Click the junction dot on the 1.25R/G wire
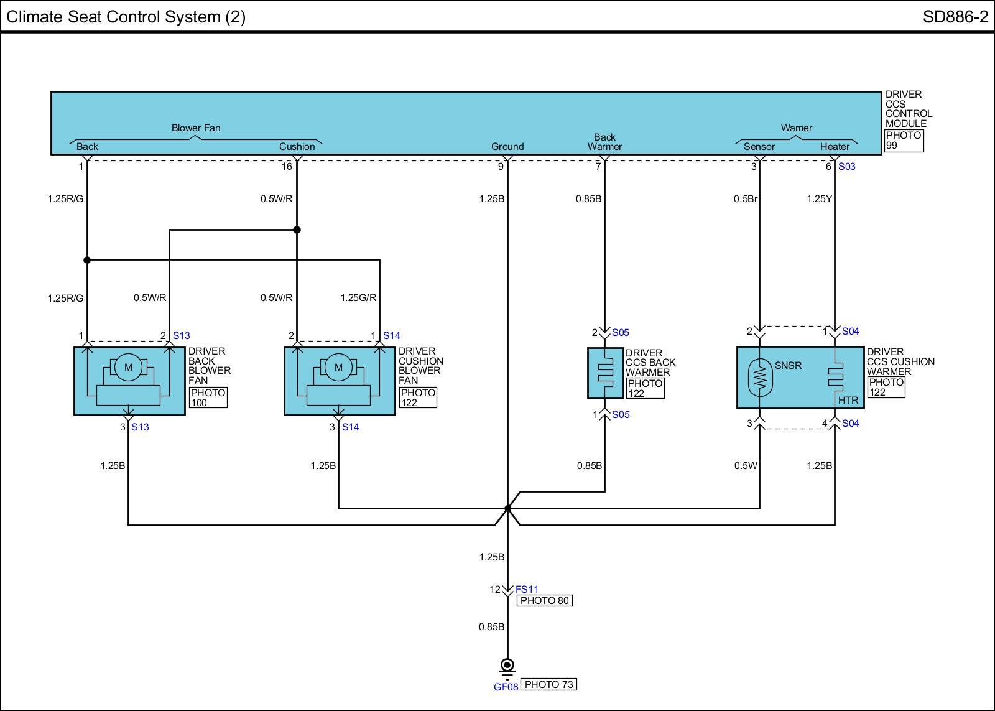 (87, 260)
